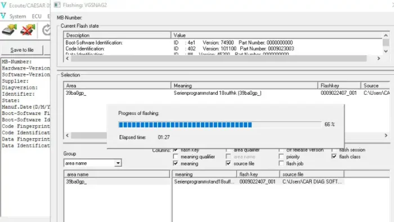Click 0009022407_001 in lower flash key column
This screenshot has height=222, width=394.
pyautogui.click(x=257, y=181)
